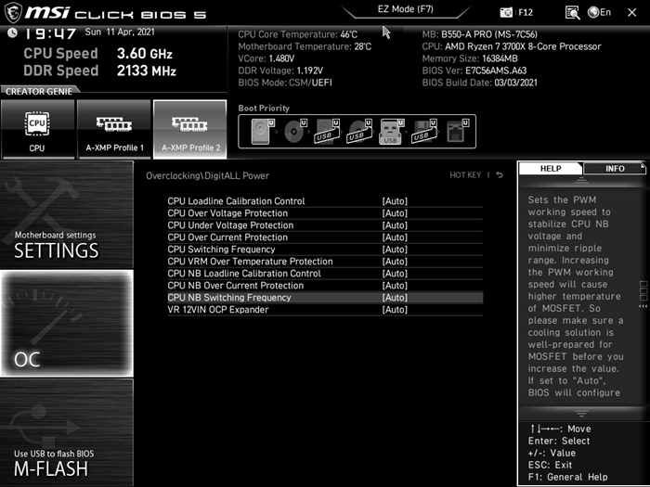Click the clock icon beside the time
The height and width of the screenshot is (487, 650).
12,32
